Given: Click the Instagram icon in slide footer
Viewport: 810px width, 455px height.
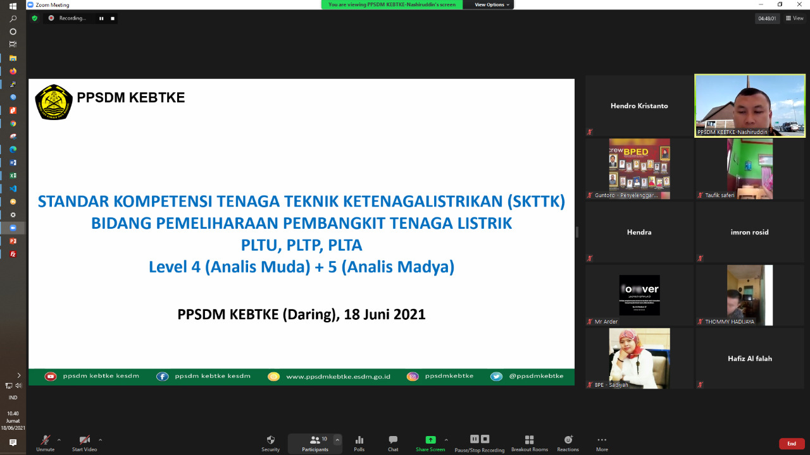Looking at the screenshot, I should [413, 376].
